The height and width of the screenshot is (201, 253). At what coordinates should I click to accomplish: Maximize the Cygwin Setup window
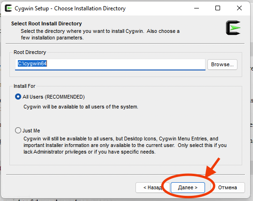[x=218, y=8]
